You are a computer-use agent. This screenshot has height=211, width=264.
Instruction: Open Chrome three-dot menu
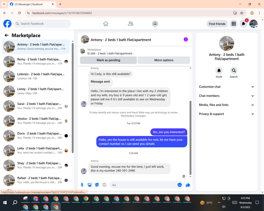[x=259, y=13]
